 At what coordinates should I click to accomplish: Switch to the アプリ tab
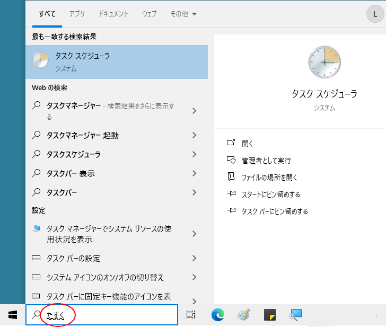77,14
